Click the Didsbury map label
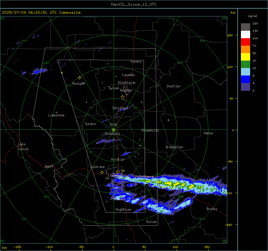This screenshot has width=268, height=251. pos(112,134)
